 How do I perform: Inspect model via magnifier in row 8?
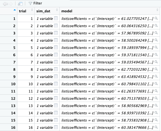[156, 69]
